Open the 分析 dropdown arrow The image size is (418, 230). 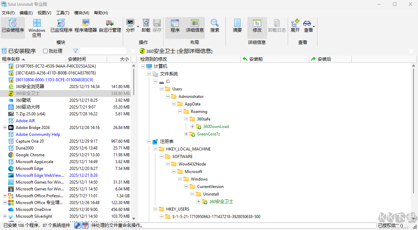138,26
